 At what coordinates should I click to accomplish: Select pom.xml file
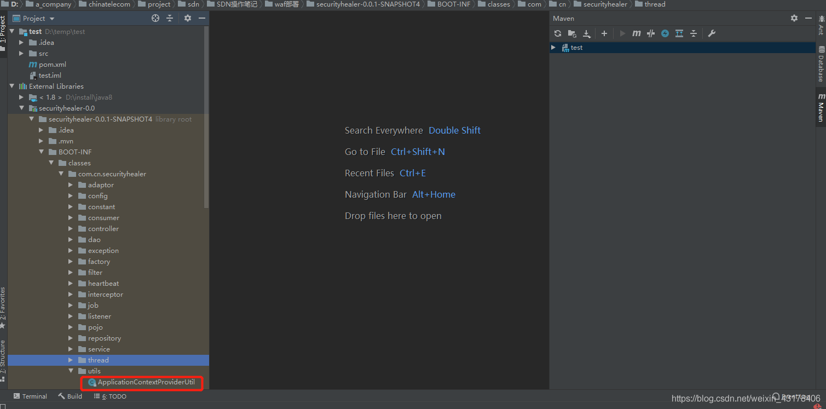coord(53,64)
